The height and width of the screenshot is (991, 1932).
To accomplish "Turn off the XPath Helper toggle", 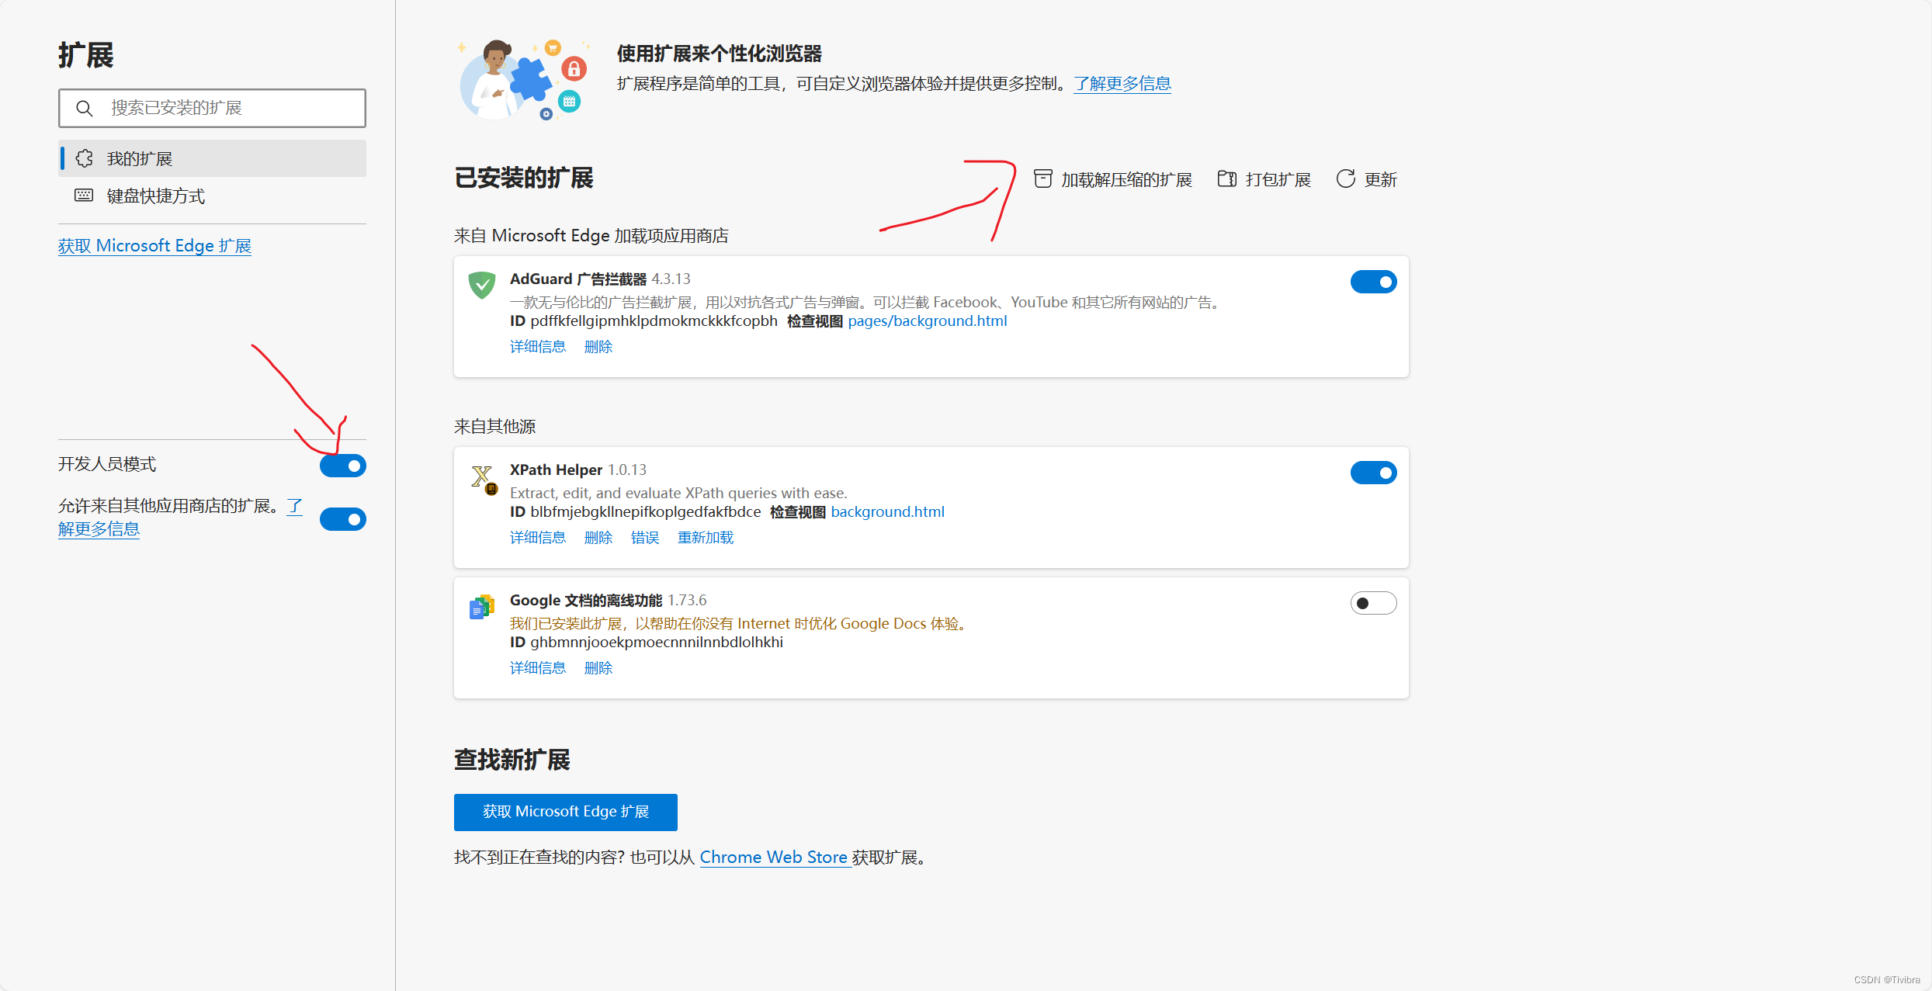I will click(1372, 473).
